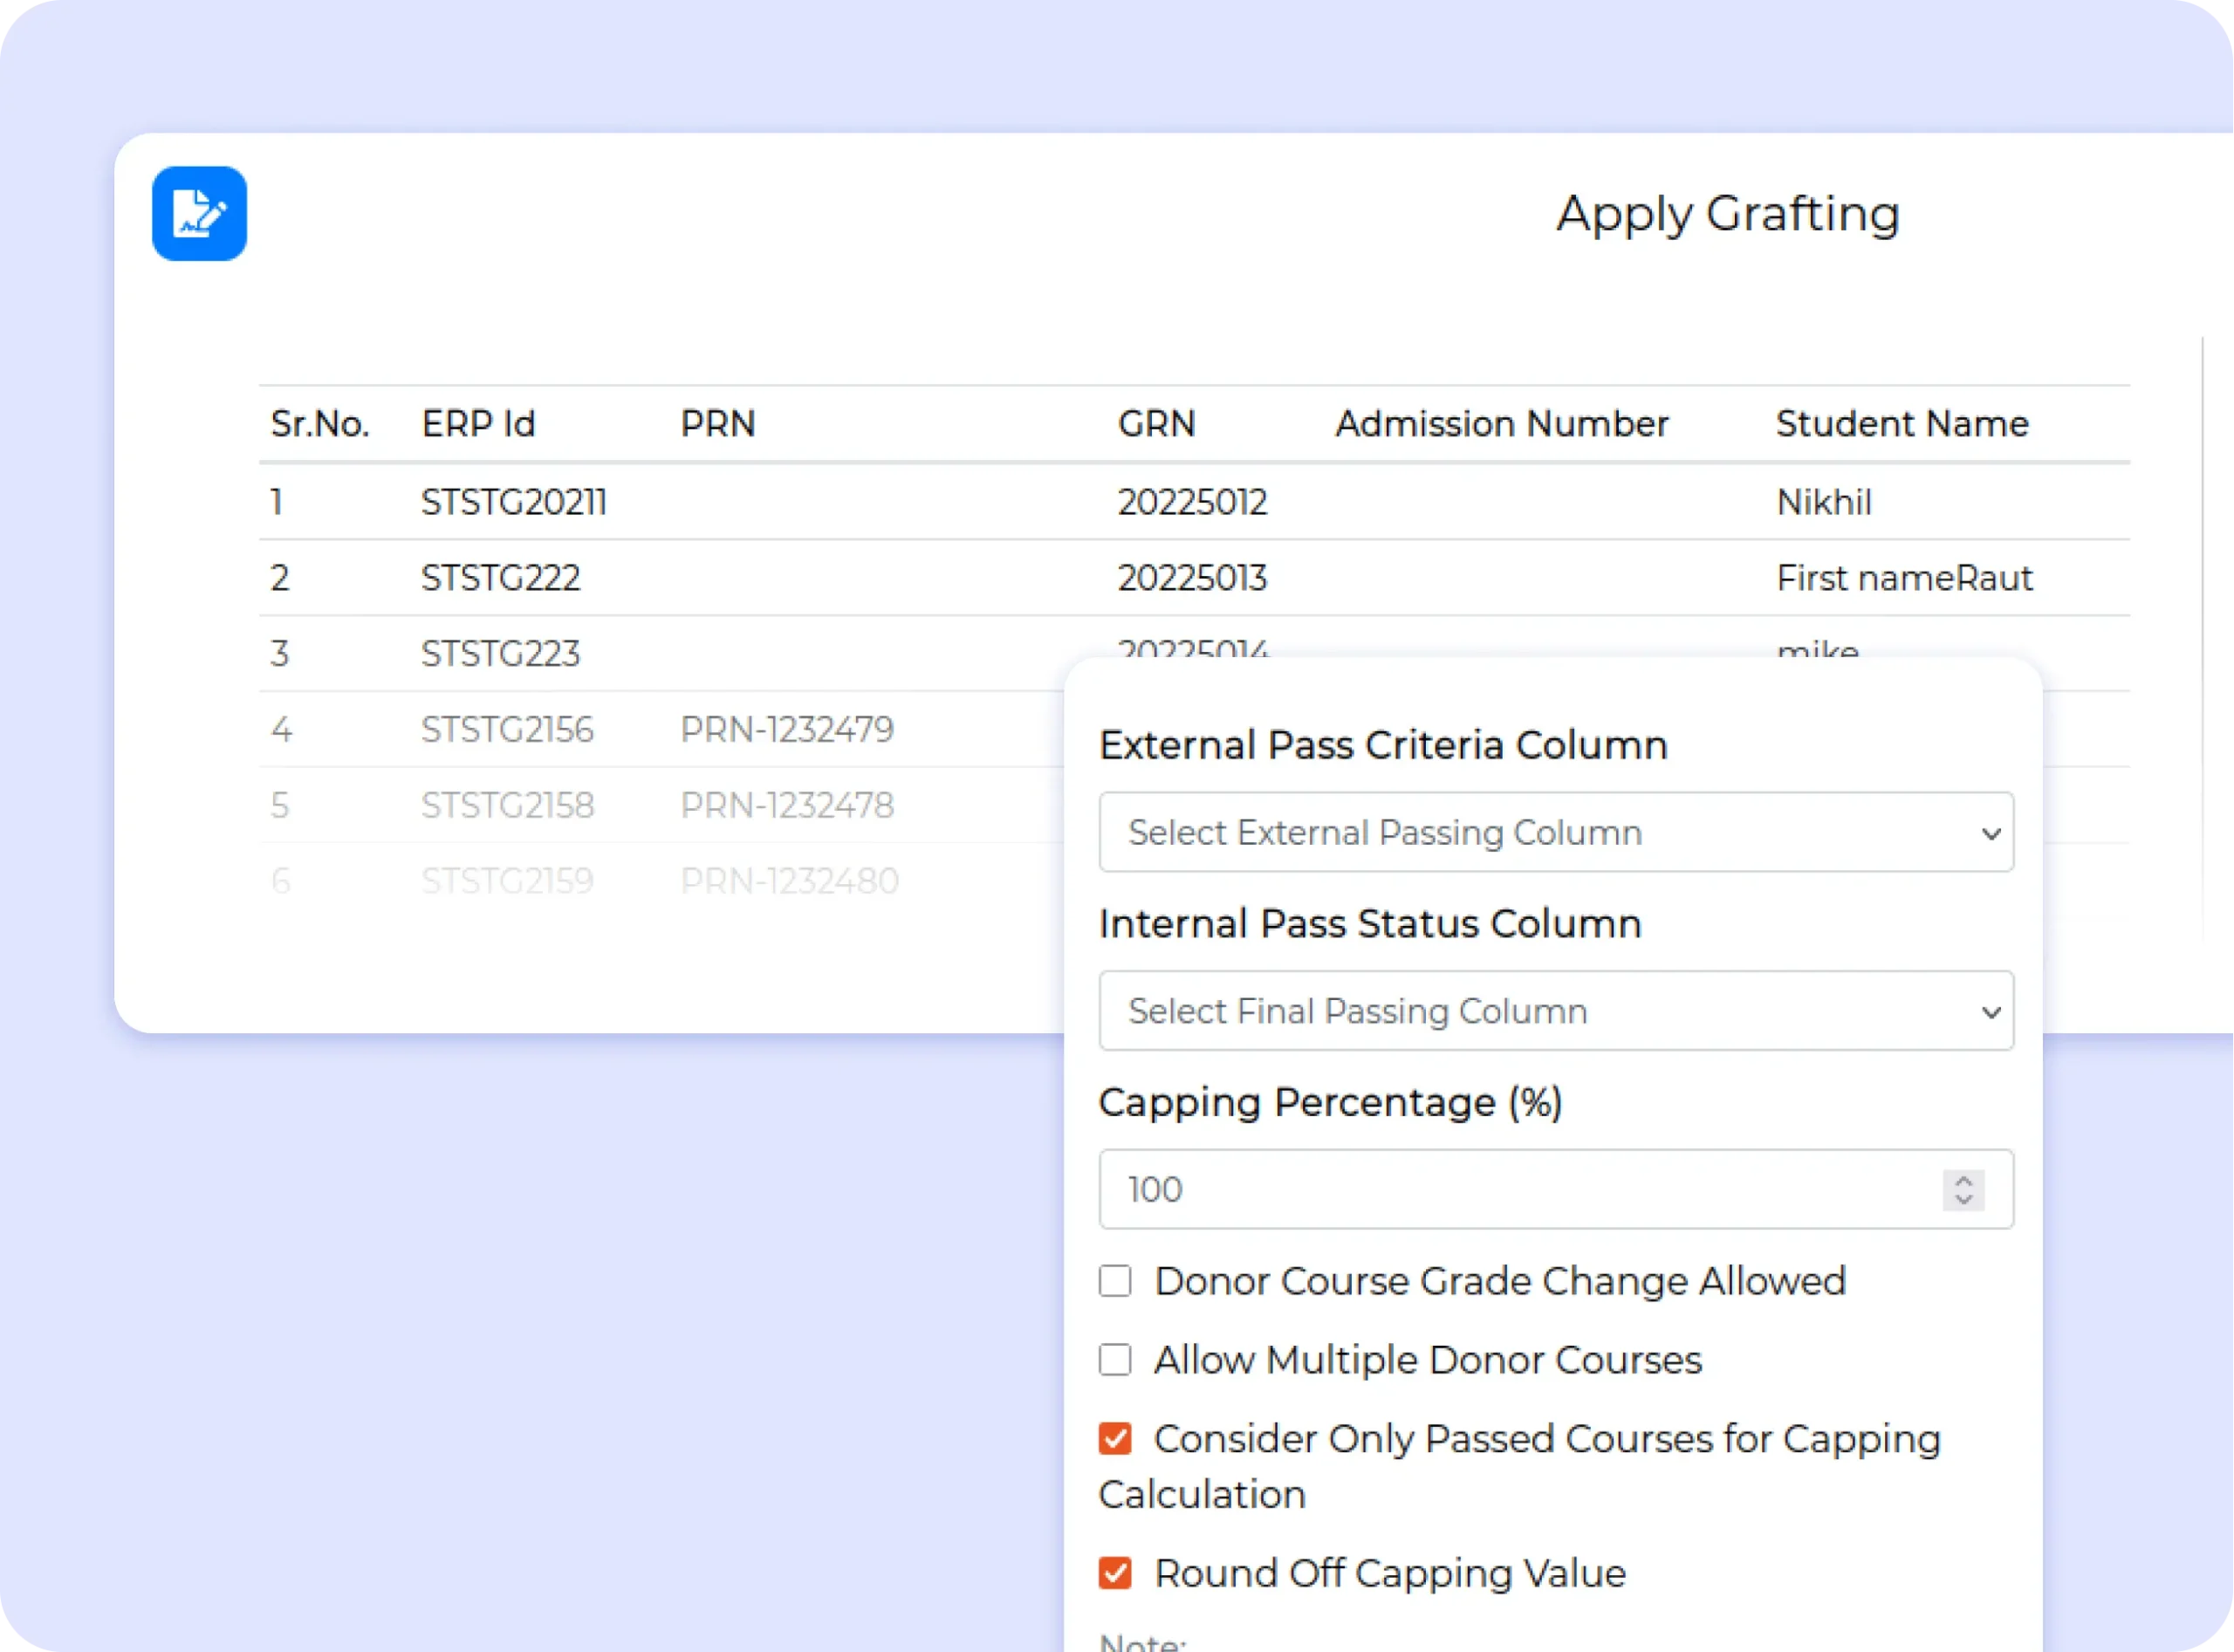Screen dimensions: 2234x1652
Task: Select row with ERP Id STSTG20211
Action: pos(513,502)
